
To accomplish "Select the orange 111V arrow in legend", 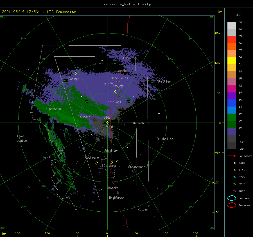I will point(232,170).
